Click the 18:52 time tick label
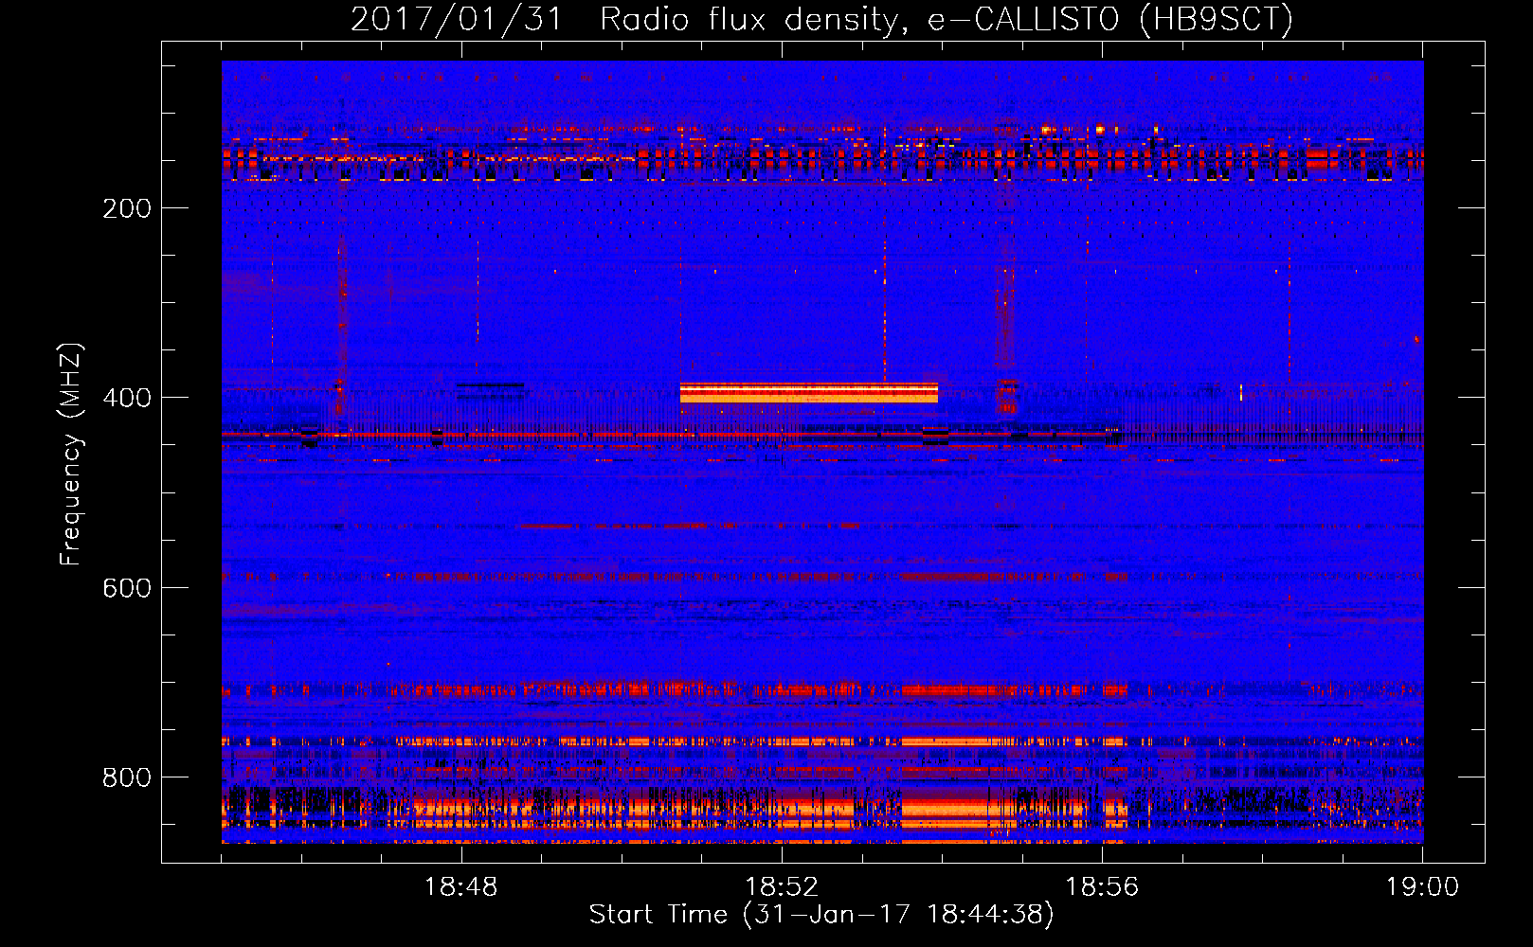 point(781,887)
